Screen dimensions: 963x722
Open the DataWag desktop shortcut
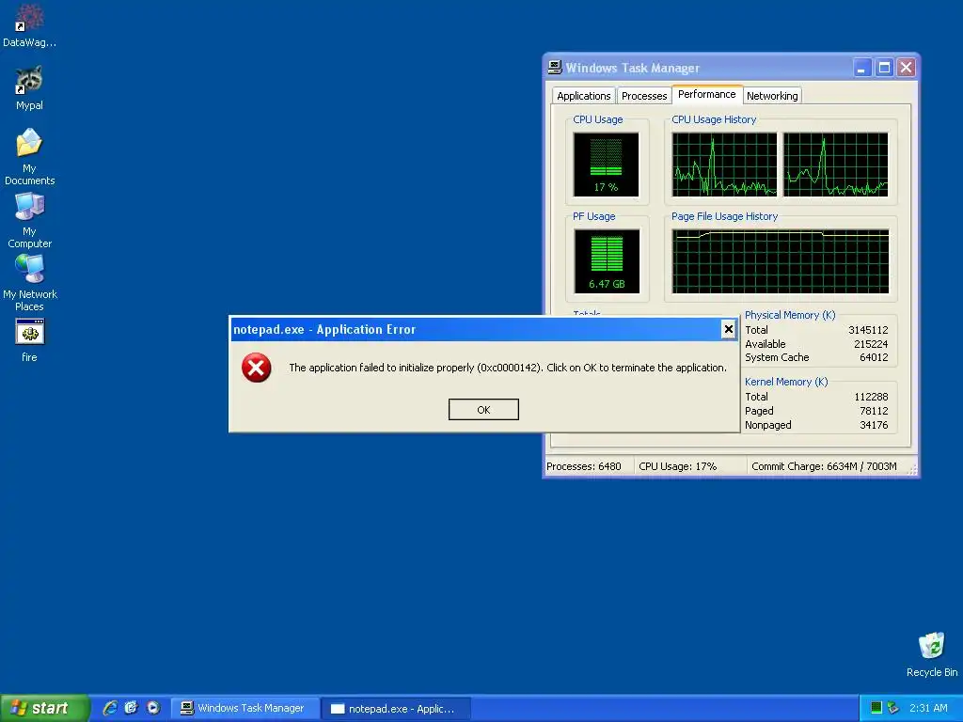(29, 24)
